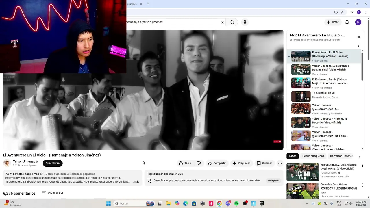
Task: Open more actions three-dot menu under video
Action: coord(280,163)
